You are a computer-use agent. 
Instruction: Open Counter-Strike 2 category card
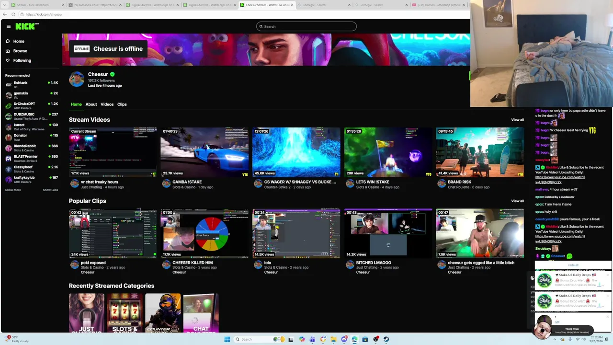tap(163, 313)
